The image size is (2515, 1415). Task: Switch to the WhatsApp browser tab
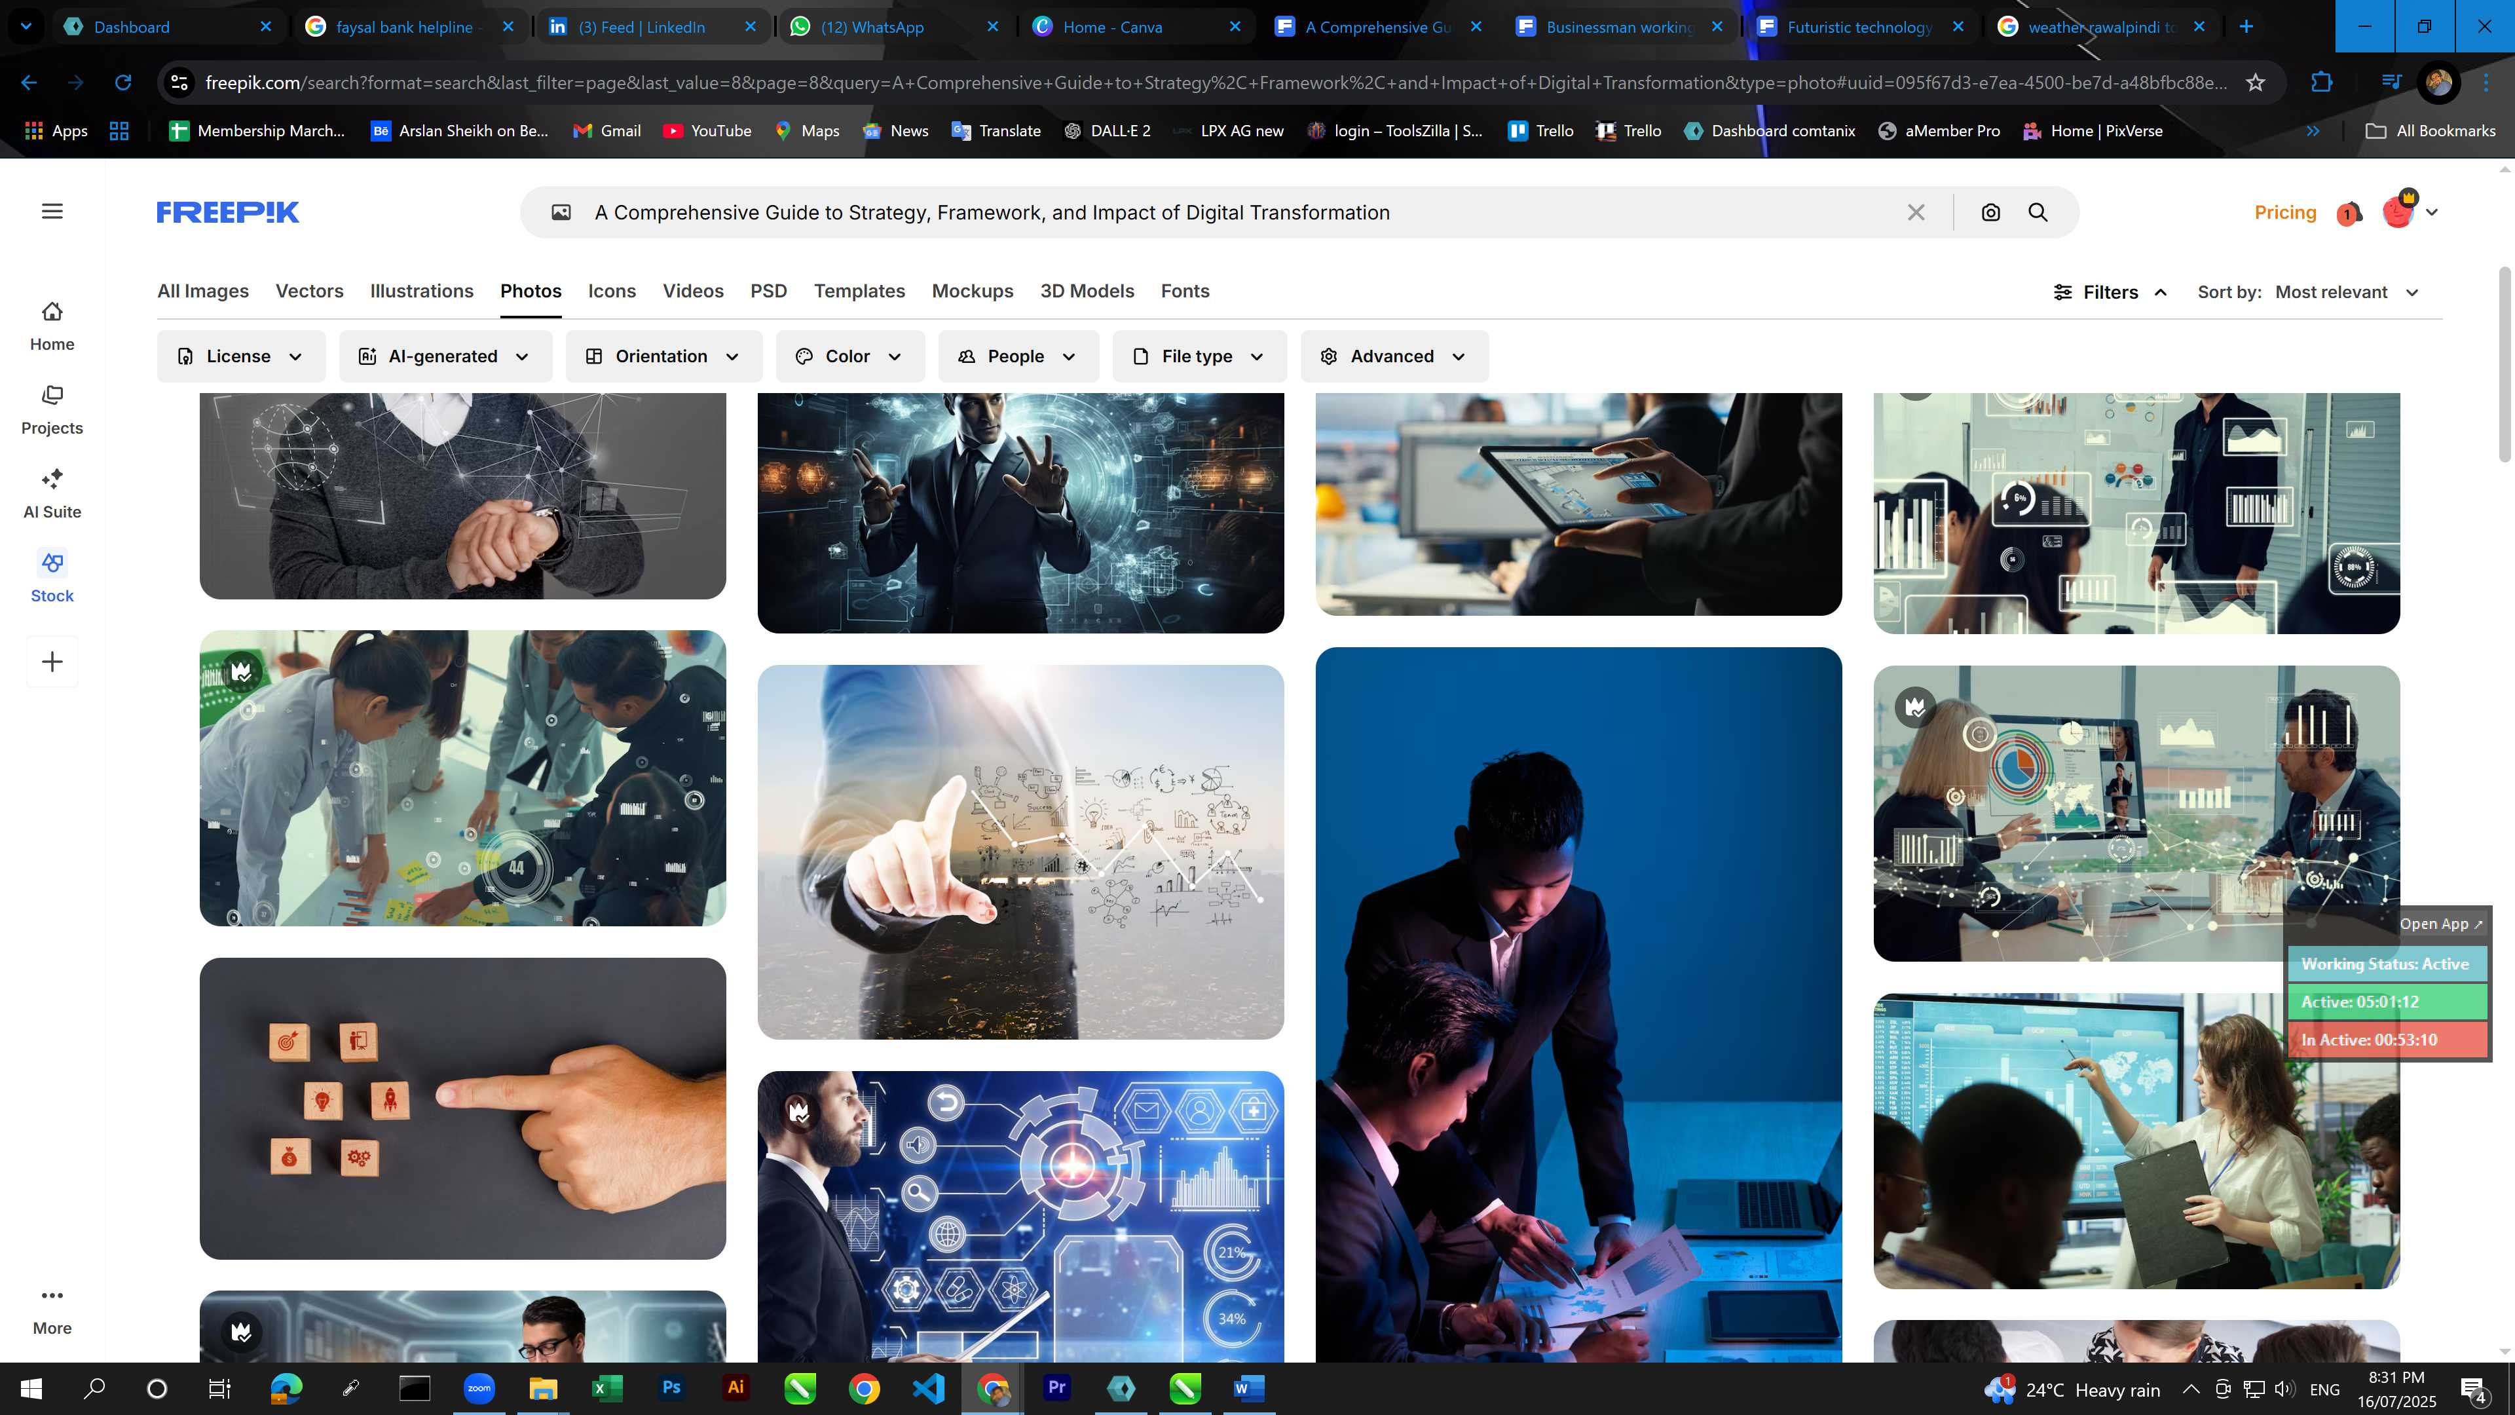point(895,26)
